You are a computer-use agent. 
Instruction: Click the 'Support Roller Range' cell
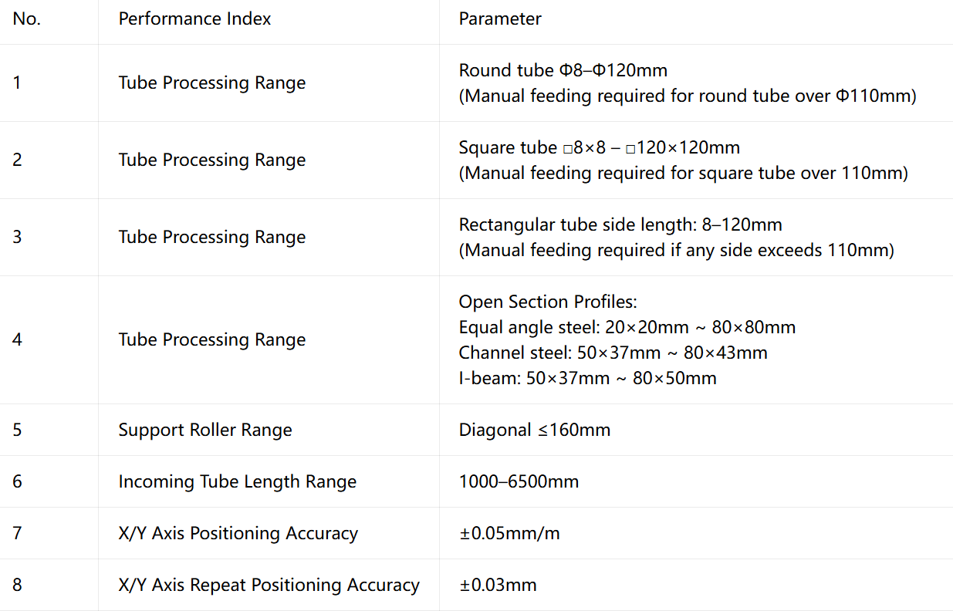click(205, 430)
